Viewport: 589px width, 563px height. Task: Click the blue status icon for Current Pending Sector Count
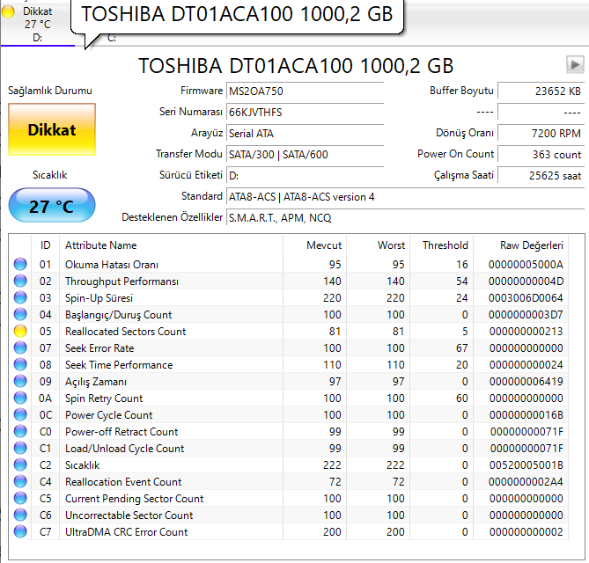tap(20, 498)
